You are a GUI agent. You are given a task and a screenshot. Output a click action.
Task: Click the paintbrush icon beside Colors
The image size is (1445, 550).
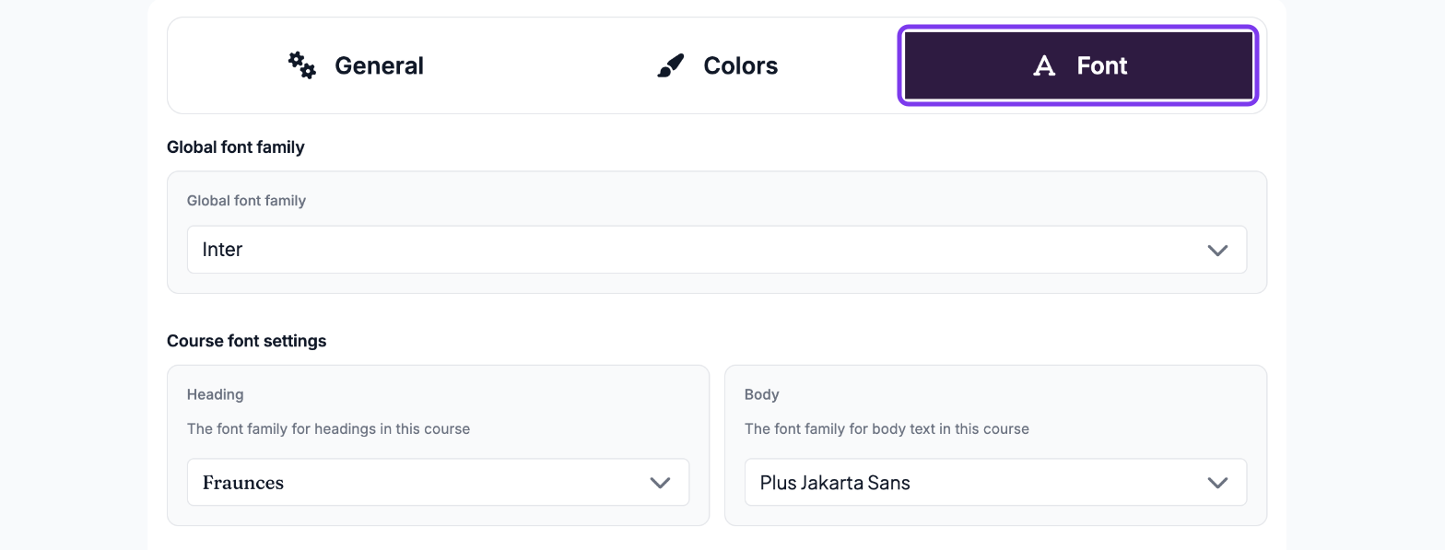(x=671, y=65)
